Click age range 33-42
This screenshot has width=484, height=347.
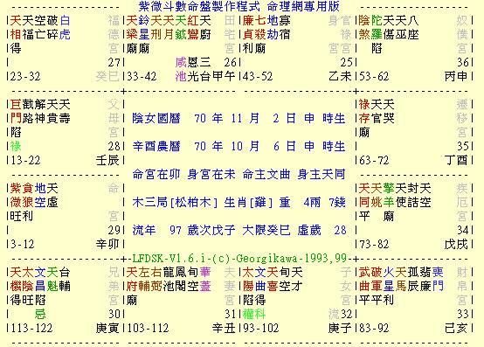click(142, 76)
